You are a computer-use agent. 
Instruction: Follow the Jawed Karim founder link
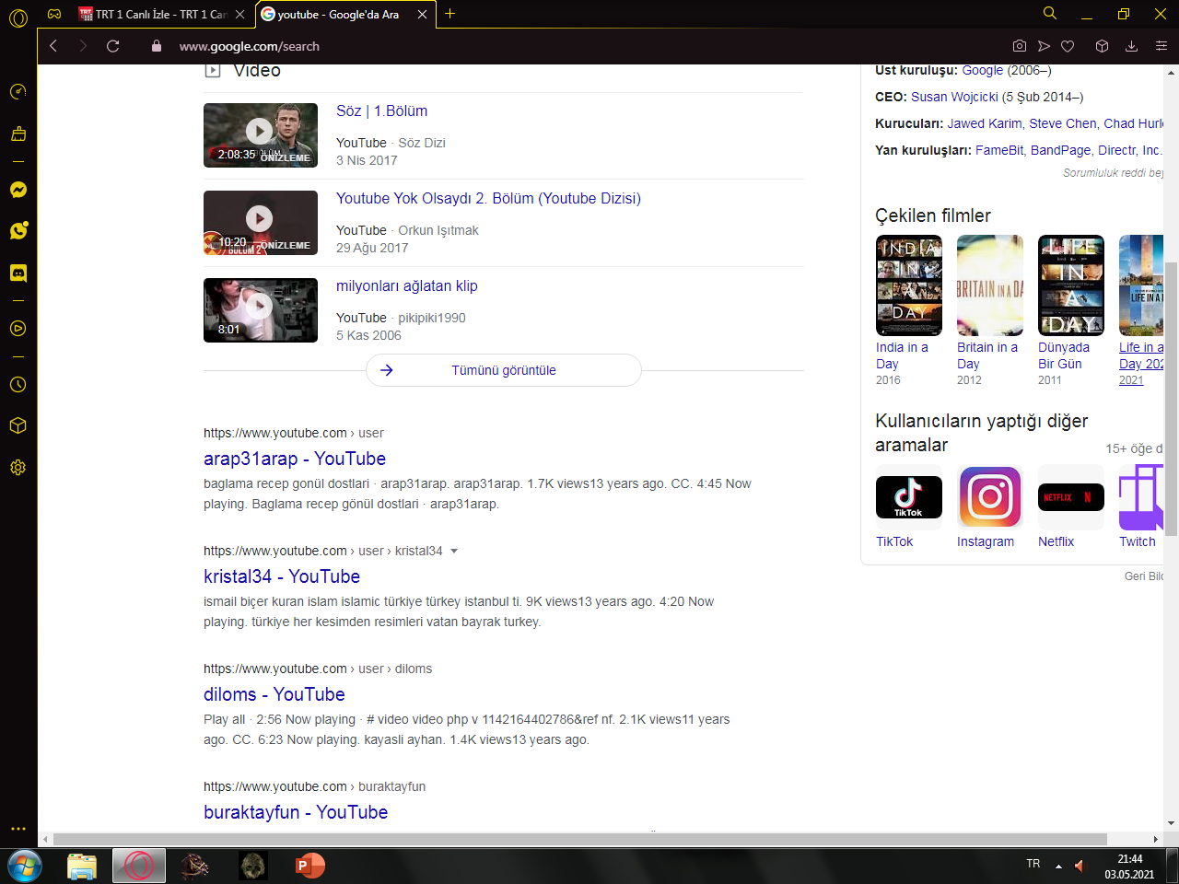pos(985,123)
